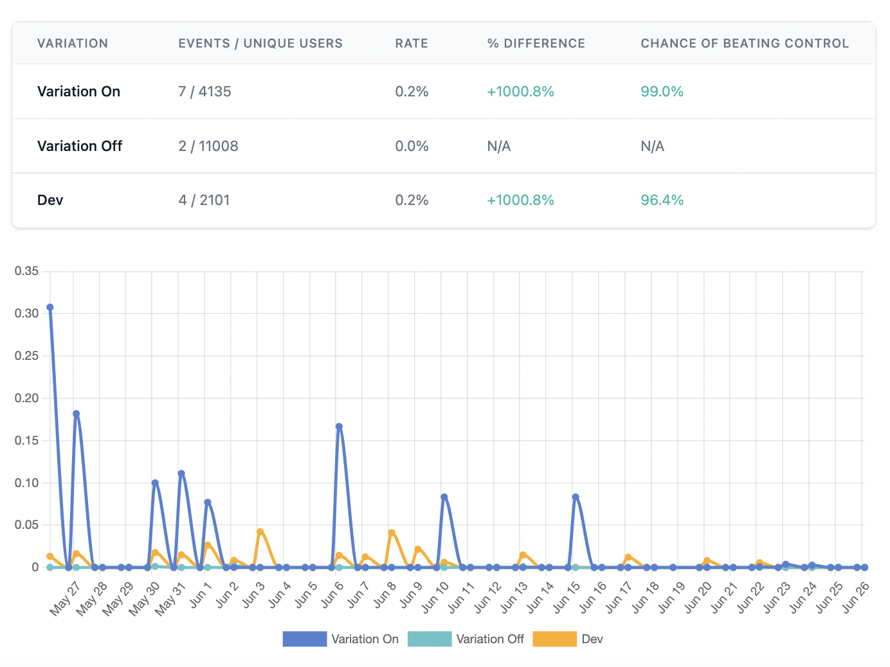
Task: Click the 96.4% chance of beating control
Action: pyautogui.click(x=662, y=200)
